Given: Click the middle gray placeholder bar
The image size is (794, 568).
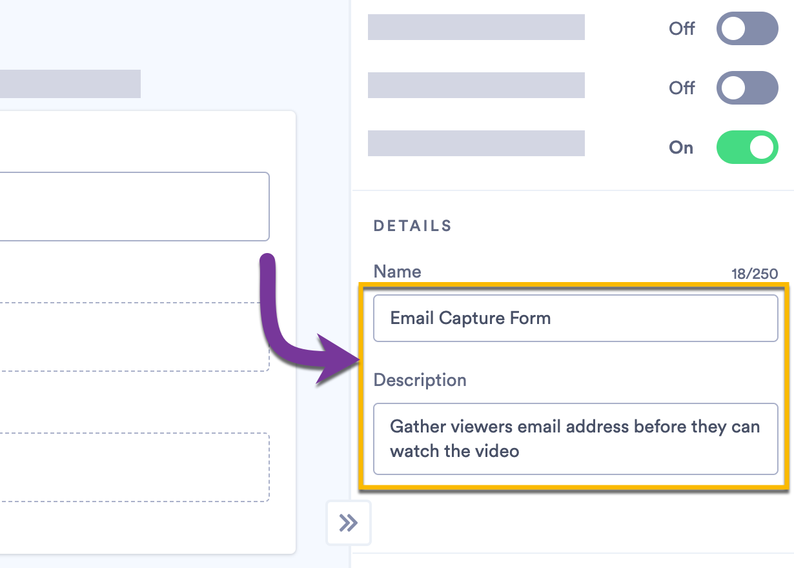Looking at the screenshot, I should 476,85.
